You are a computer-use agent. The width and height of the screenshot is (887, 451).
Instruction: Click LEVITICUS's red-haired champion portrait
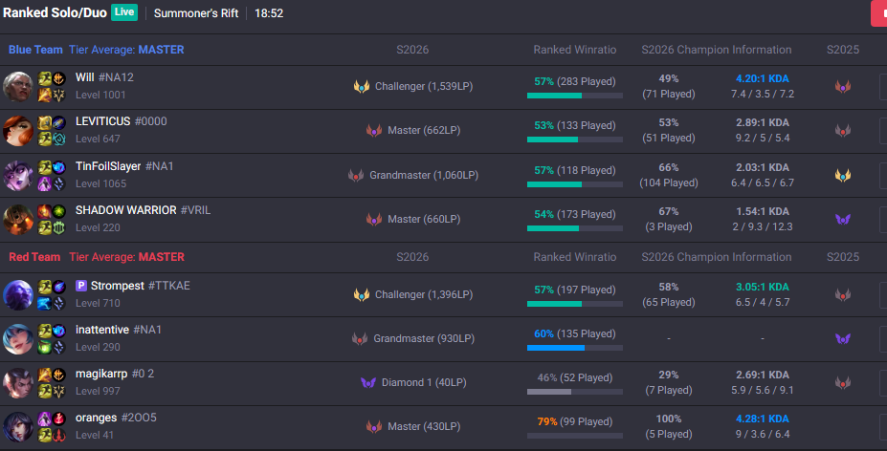[x=18, y=131]
